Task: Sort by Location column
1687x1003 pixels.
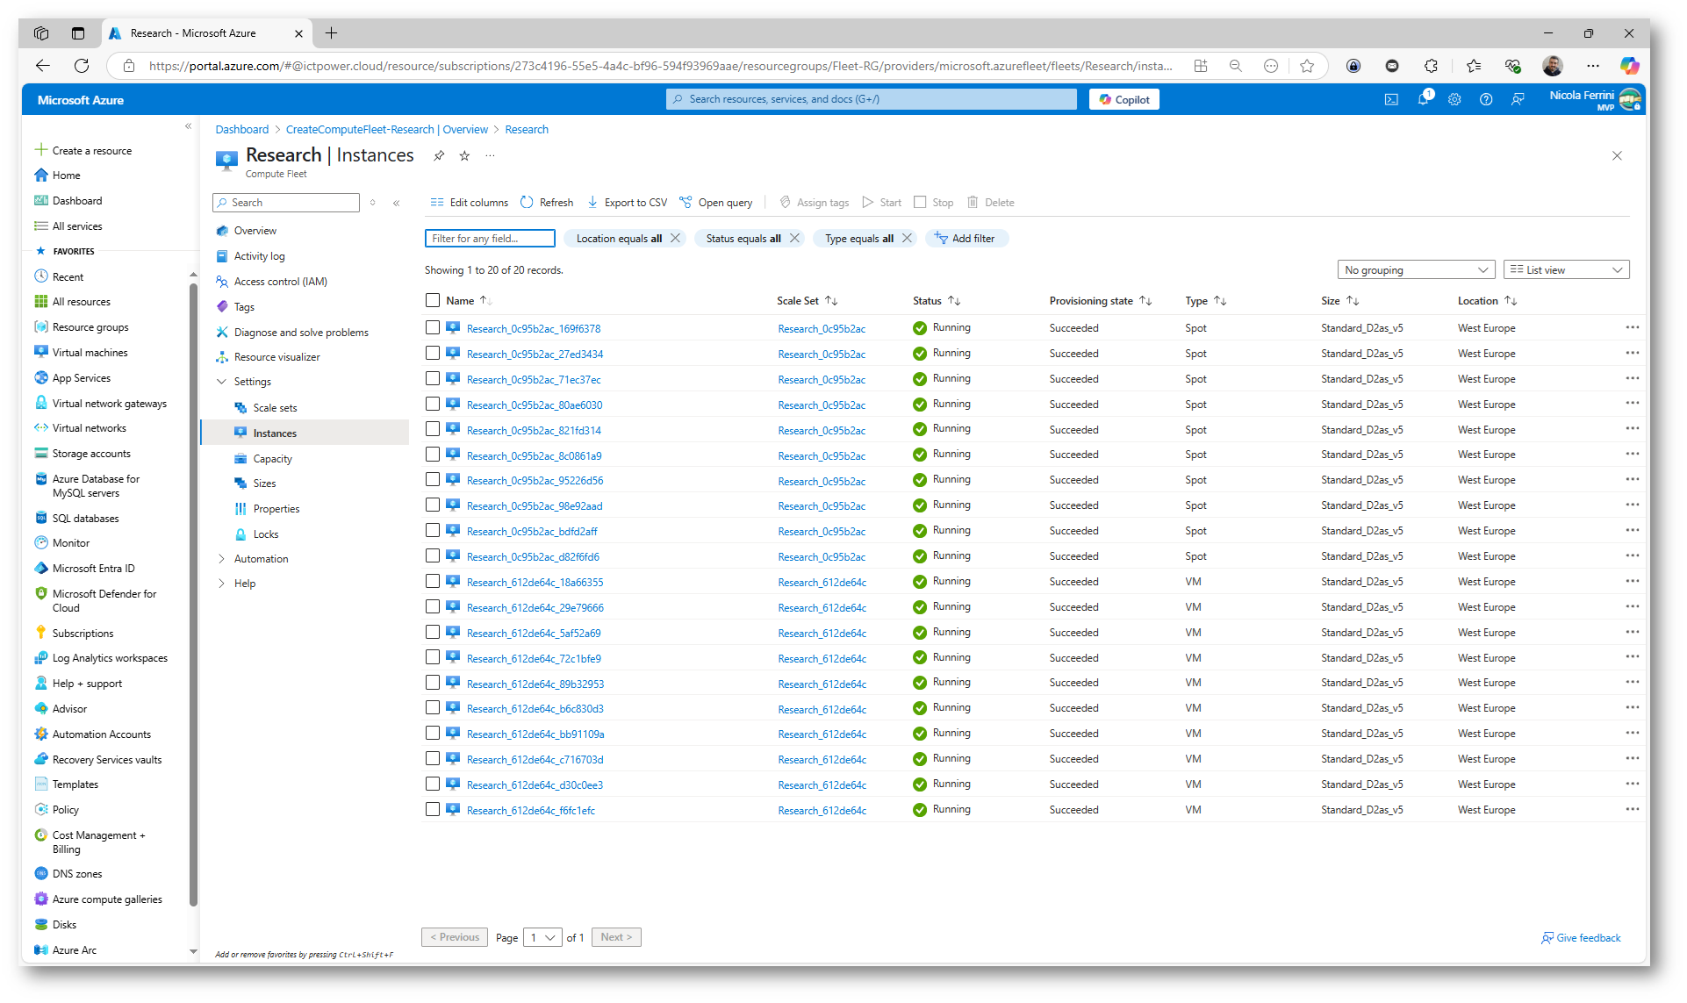Action: pos(1511,301)
